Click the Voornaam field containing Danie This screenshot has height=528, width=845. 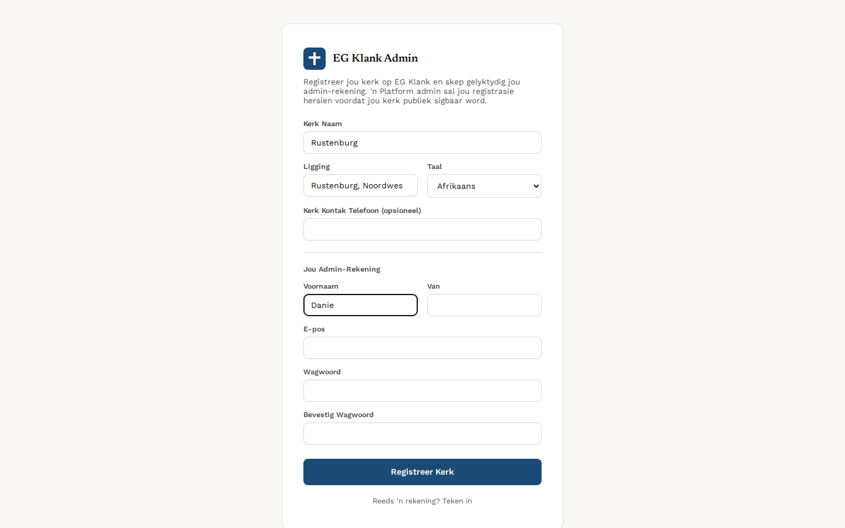[360, 305]
